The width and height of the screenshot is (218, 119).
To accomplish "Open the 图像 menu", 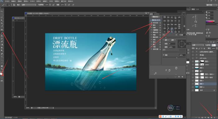I will (20, 1).
